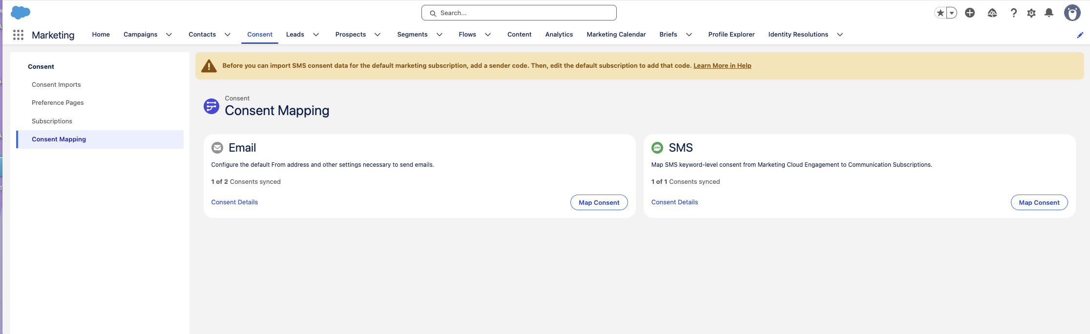Click the Favorites star icon
This screenshot has width=1090, height=334.
[940, 13]
